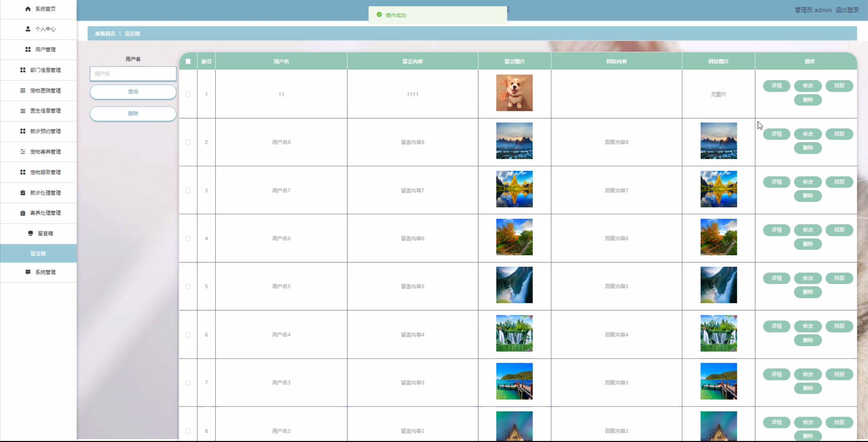Click the clipboard-check icon beside 就诊处理管理
Viewport: 868px width, 442px height.
23,193
